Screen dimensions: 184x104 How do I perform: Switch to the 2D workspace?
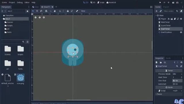pyautogui.click(x=86, y=3)
